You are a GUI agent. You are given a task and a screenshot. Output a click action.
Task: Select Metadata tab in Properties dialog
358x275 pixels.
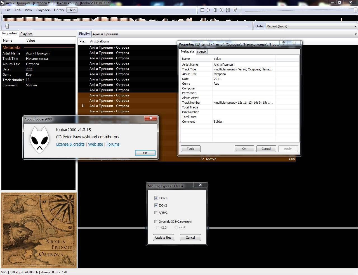click(187, 51)
